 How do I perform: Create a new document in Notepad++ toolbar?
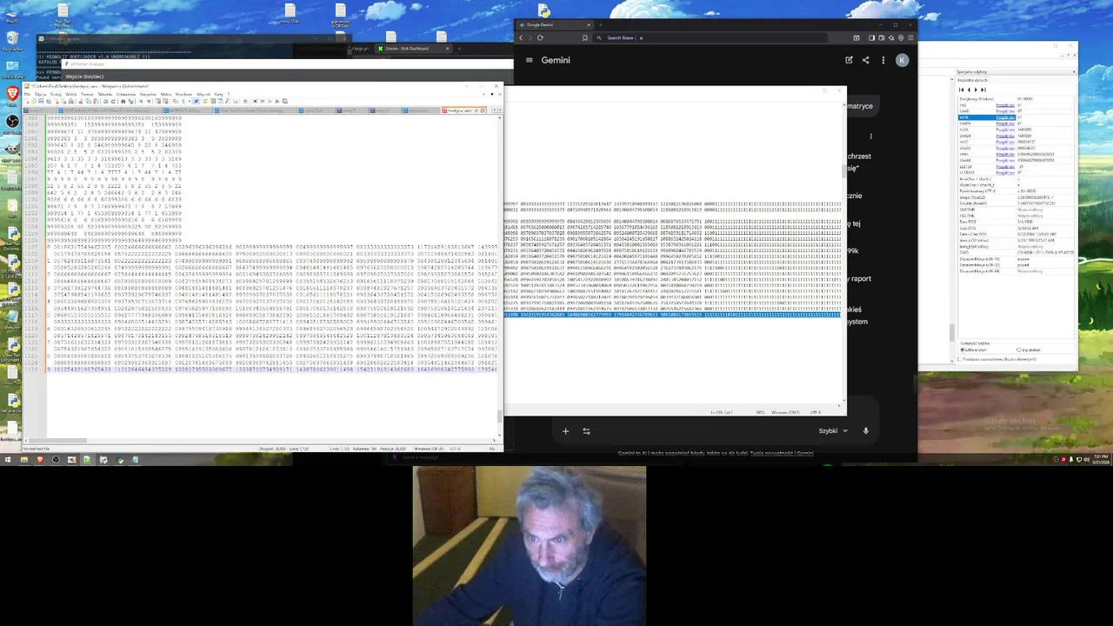(x=27, y=102)
